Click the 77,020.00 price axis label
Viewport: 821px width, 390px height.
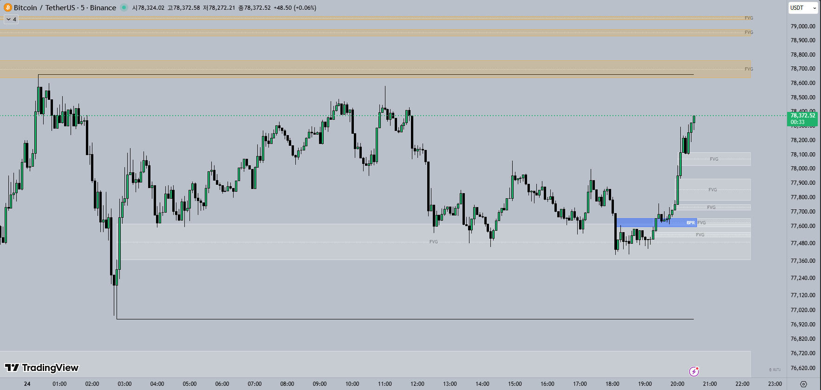point(803,310)
